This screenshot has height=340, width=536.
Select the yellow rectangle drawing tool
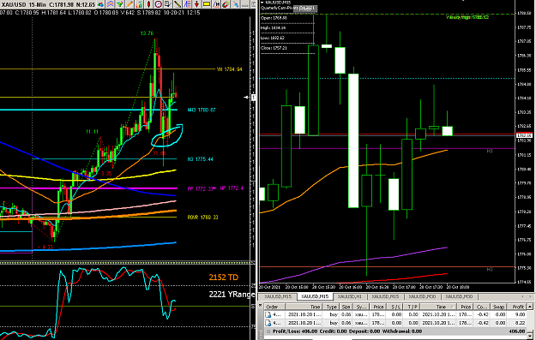[207, 4]
